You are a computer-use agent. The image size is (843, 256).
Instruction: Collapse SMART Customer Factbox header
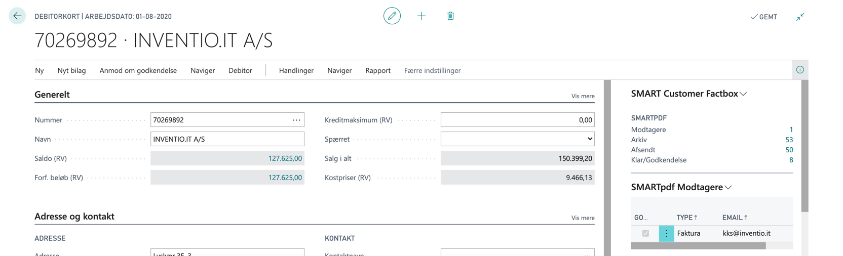(688, 94)
